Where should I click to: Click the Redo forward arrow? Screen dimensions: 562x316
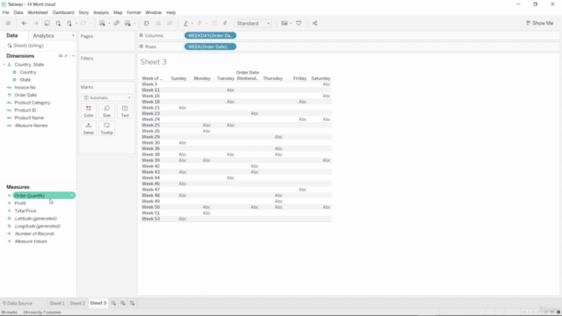pyautogui.click(x=35, y=24)
